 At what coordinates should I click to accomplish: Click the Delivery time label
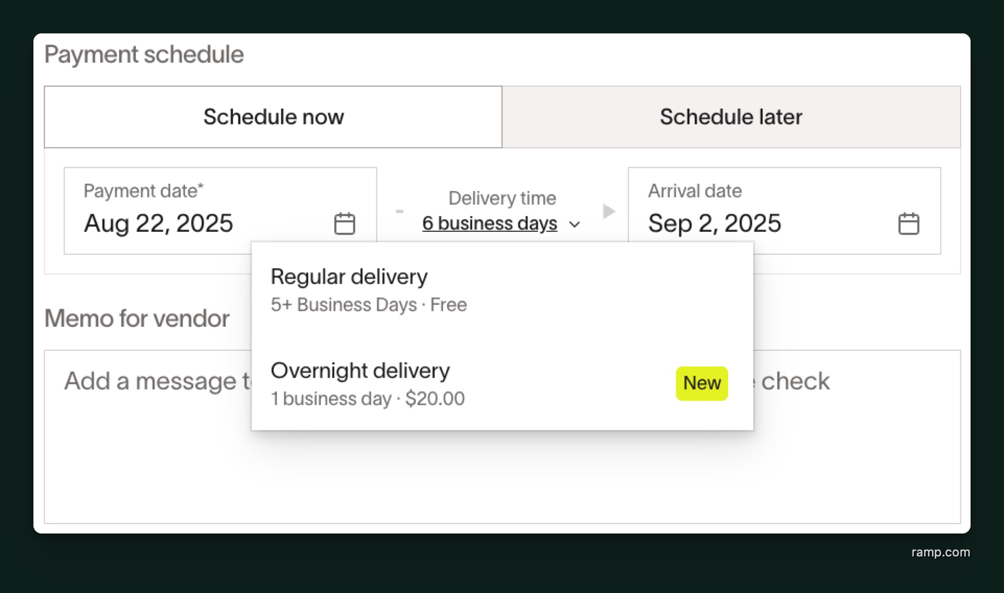tap(502, 198)
